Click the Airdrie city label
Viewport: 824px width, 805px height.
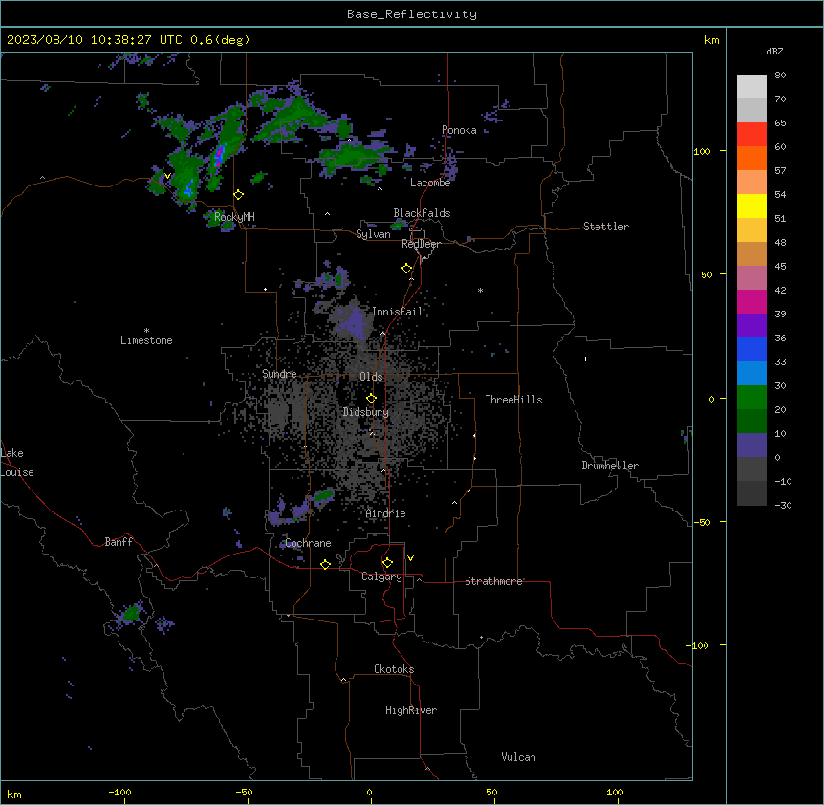[x=386, y=513]
